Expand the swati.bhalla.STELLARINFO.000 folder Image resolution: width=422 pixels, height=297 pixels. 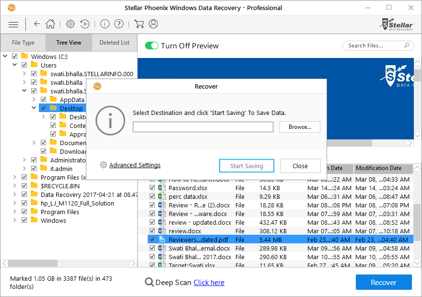coord(24,74)
